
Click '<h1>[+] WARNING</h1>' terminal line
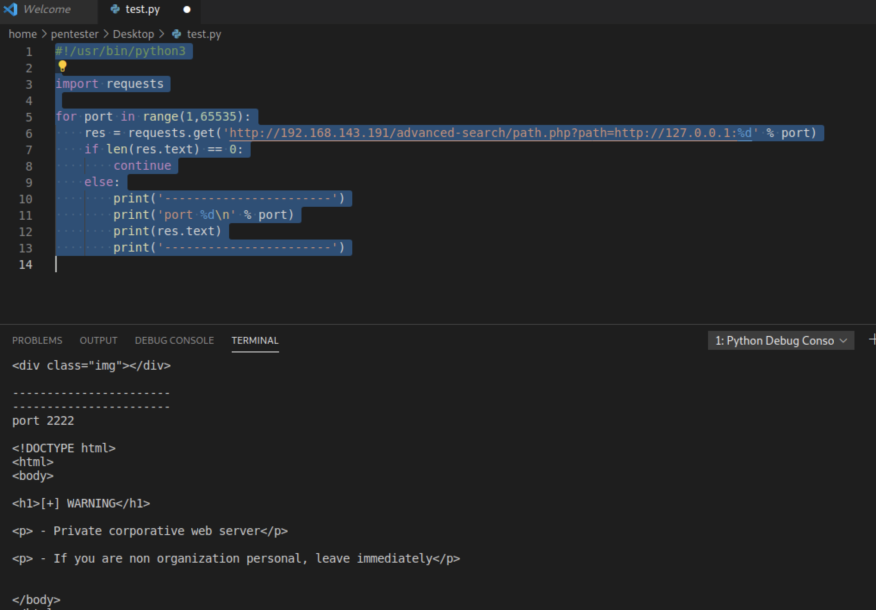coord(81,504)
